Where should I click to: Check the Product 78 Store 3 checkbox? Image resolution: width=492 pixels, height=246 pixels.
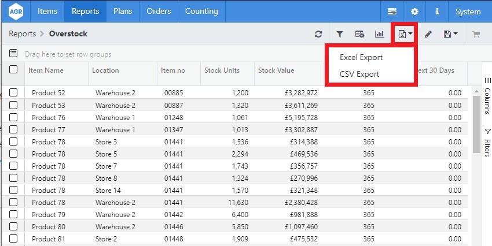(x=13, y=141)
